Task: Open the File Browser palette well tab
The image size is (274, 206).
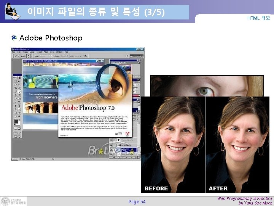Action: 135,56
